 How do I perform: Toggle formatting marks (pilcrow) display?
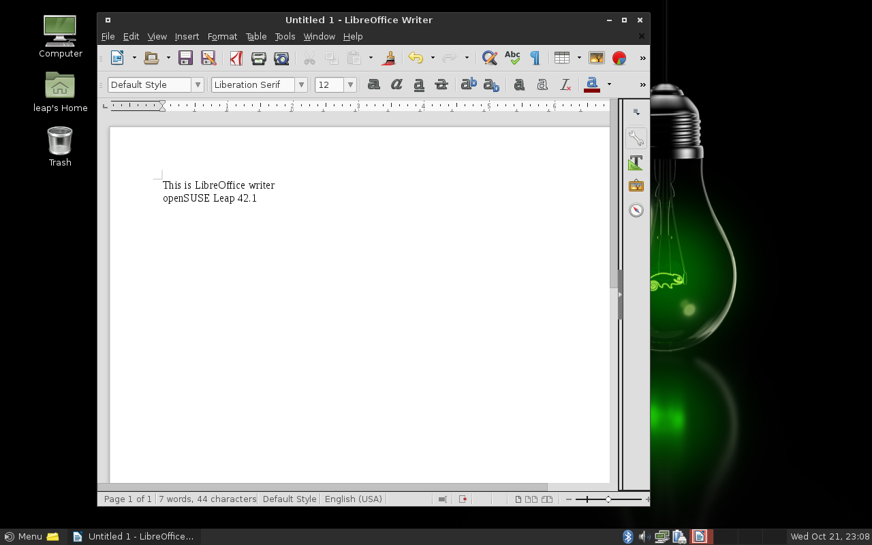coord(535,58)
